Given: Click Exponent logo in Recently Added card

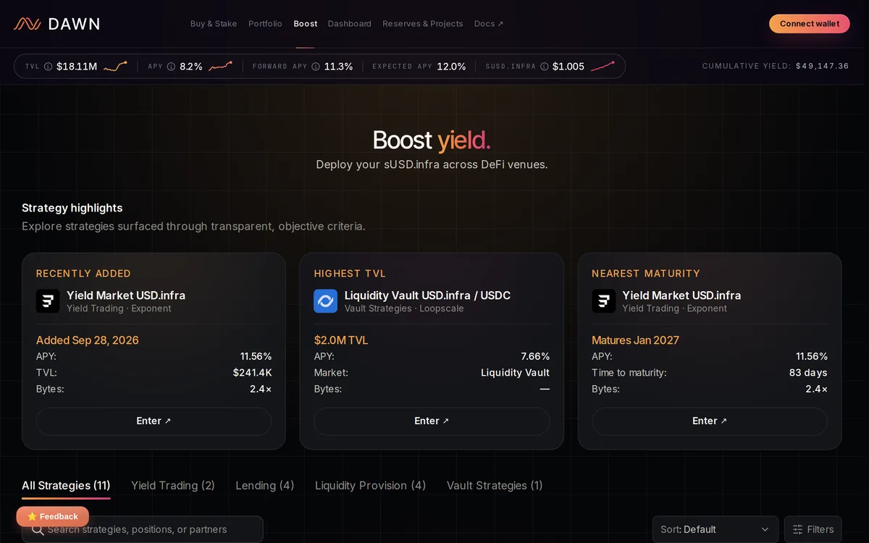Looking at the screenshot, I should point(48,301).
